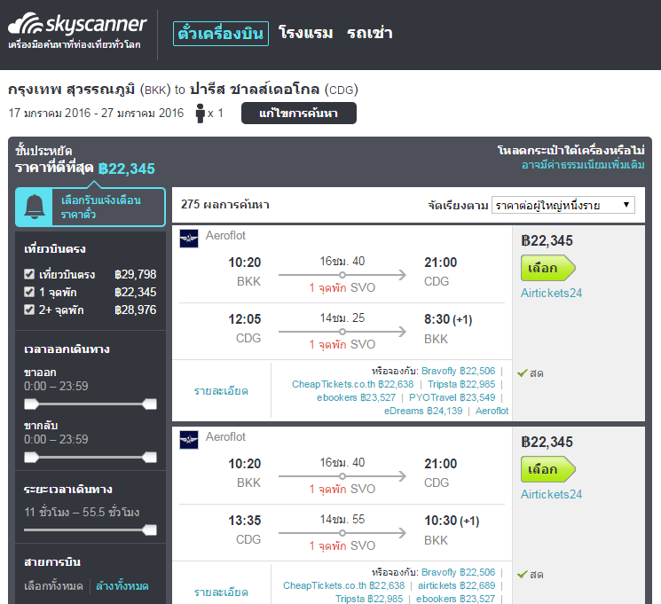Click the best price ฿22,345 in the header
The height and width of the screenshot is (604, 661).
(x=127, y=169)
